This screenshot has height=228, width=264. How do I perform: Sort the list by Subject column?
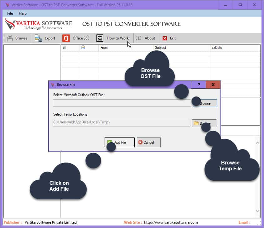tap(182, 48)
